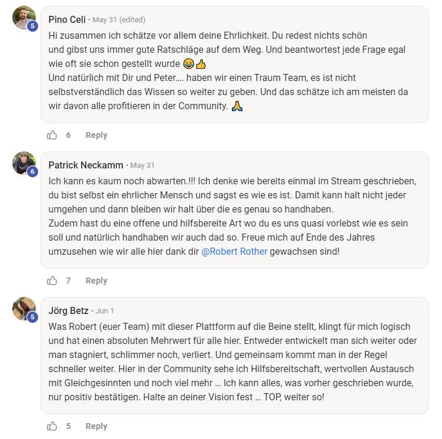Image resolution: width=442 pixels, height=439 pixels.
Task: Open Pino Celi's profile picture
Action: click(23, 18)
